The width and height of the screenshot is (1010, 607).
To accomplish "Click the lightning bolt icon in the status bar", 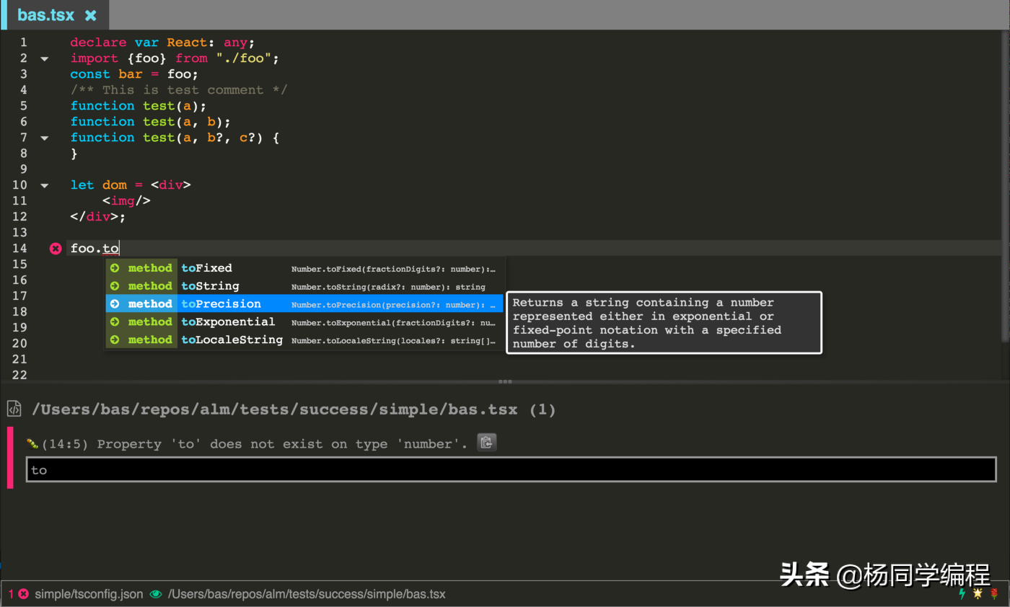I will click(x=962, y=593).
